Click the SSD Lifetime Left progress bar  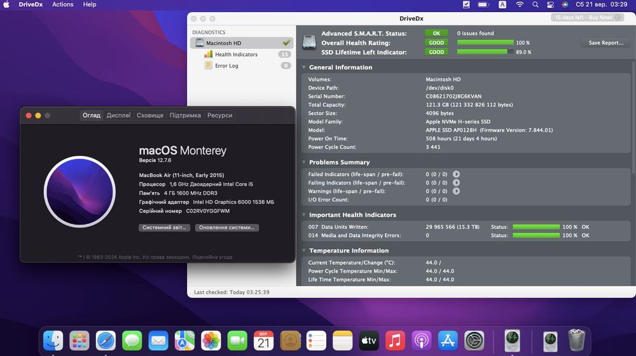click(x=485, y=52)
